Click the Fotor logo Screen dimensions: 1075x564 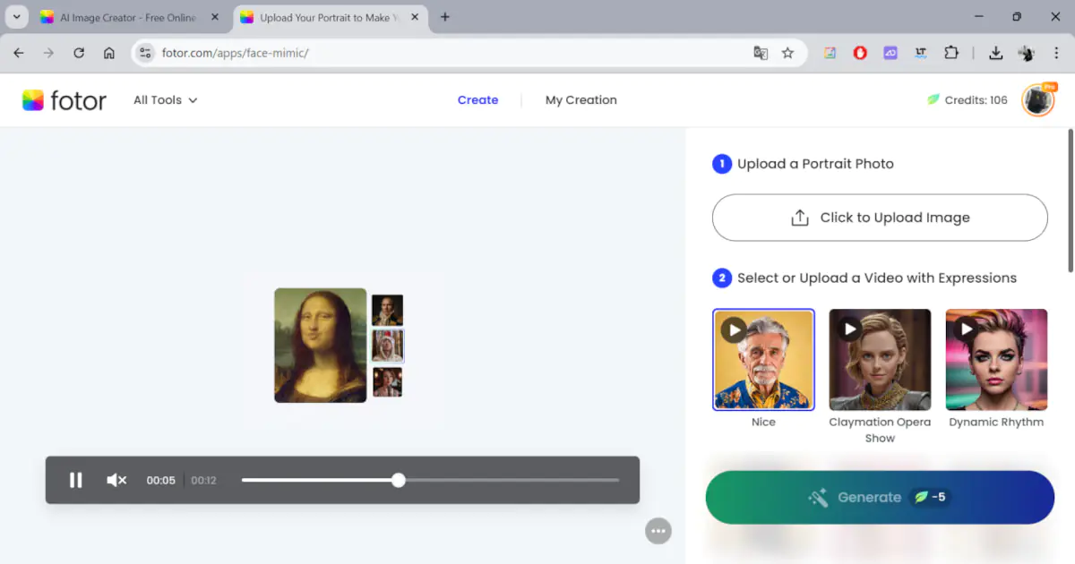click(64, 100)
